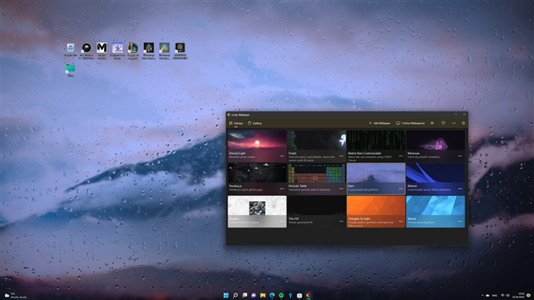Viewport: 534px width, 300px height.
Task: Select the Parallax.js wallpaper thumbnail
Action: 257,178
